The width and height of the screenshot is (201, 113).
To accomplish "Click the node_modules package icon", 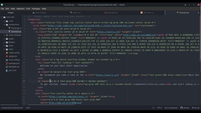I will [7, 35].
